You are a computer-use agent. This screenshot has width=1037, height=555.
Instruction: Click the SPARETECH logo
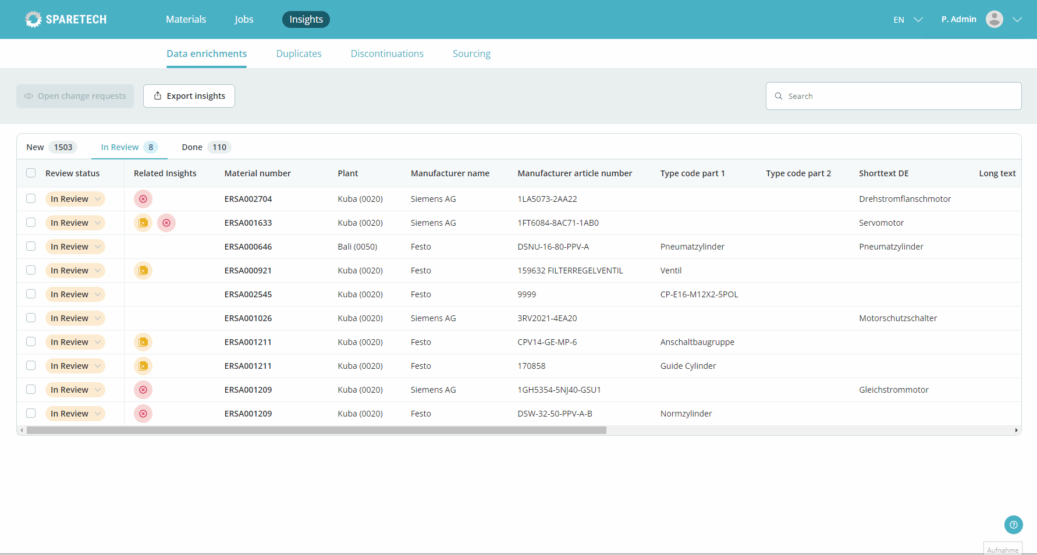[x=66, y=19]
